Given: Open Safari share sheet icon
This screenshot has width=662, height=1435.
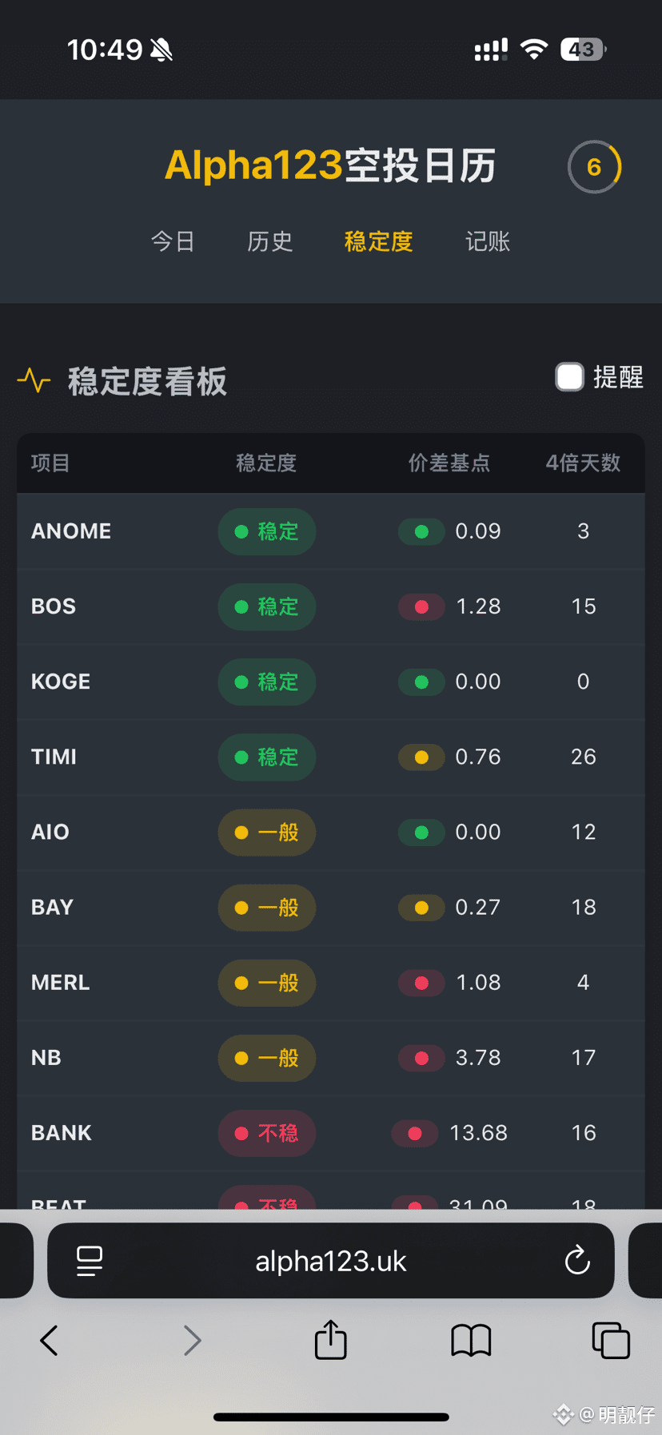Looking at the screenshot, I should (x=330, y=1340).
